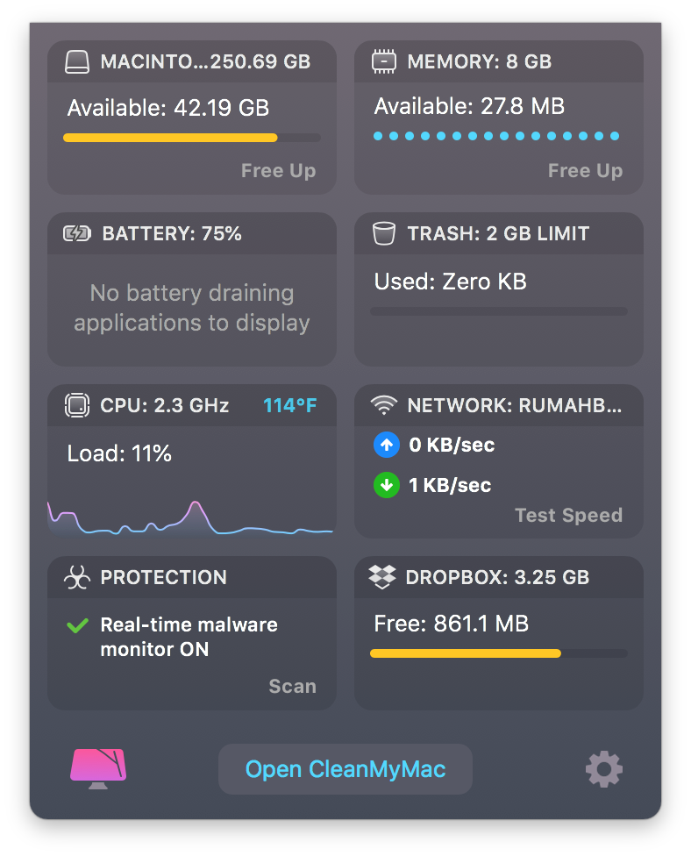The image size is (691, 856).
Task: Free Up space on Macintosh disk
Action: 278,170
